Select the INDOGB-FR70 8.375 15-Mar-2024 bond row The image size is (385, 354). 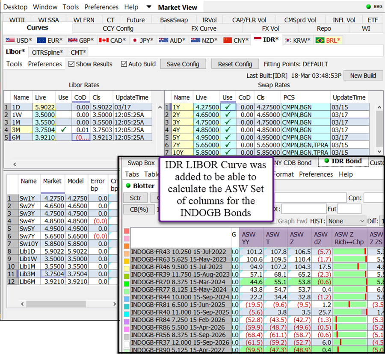[181, 282]
